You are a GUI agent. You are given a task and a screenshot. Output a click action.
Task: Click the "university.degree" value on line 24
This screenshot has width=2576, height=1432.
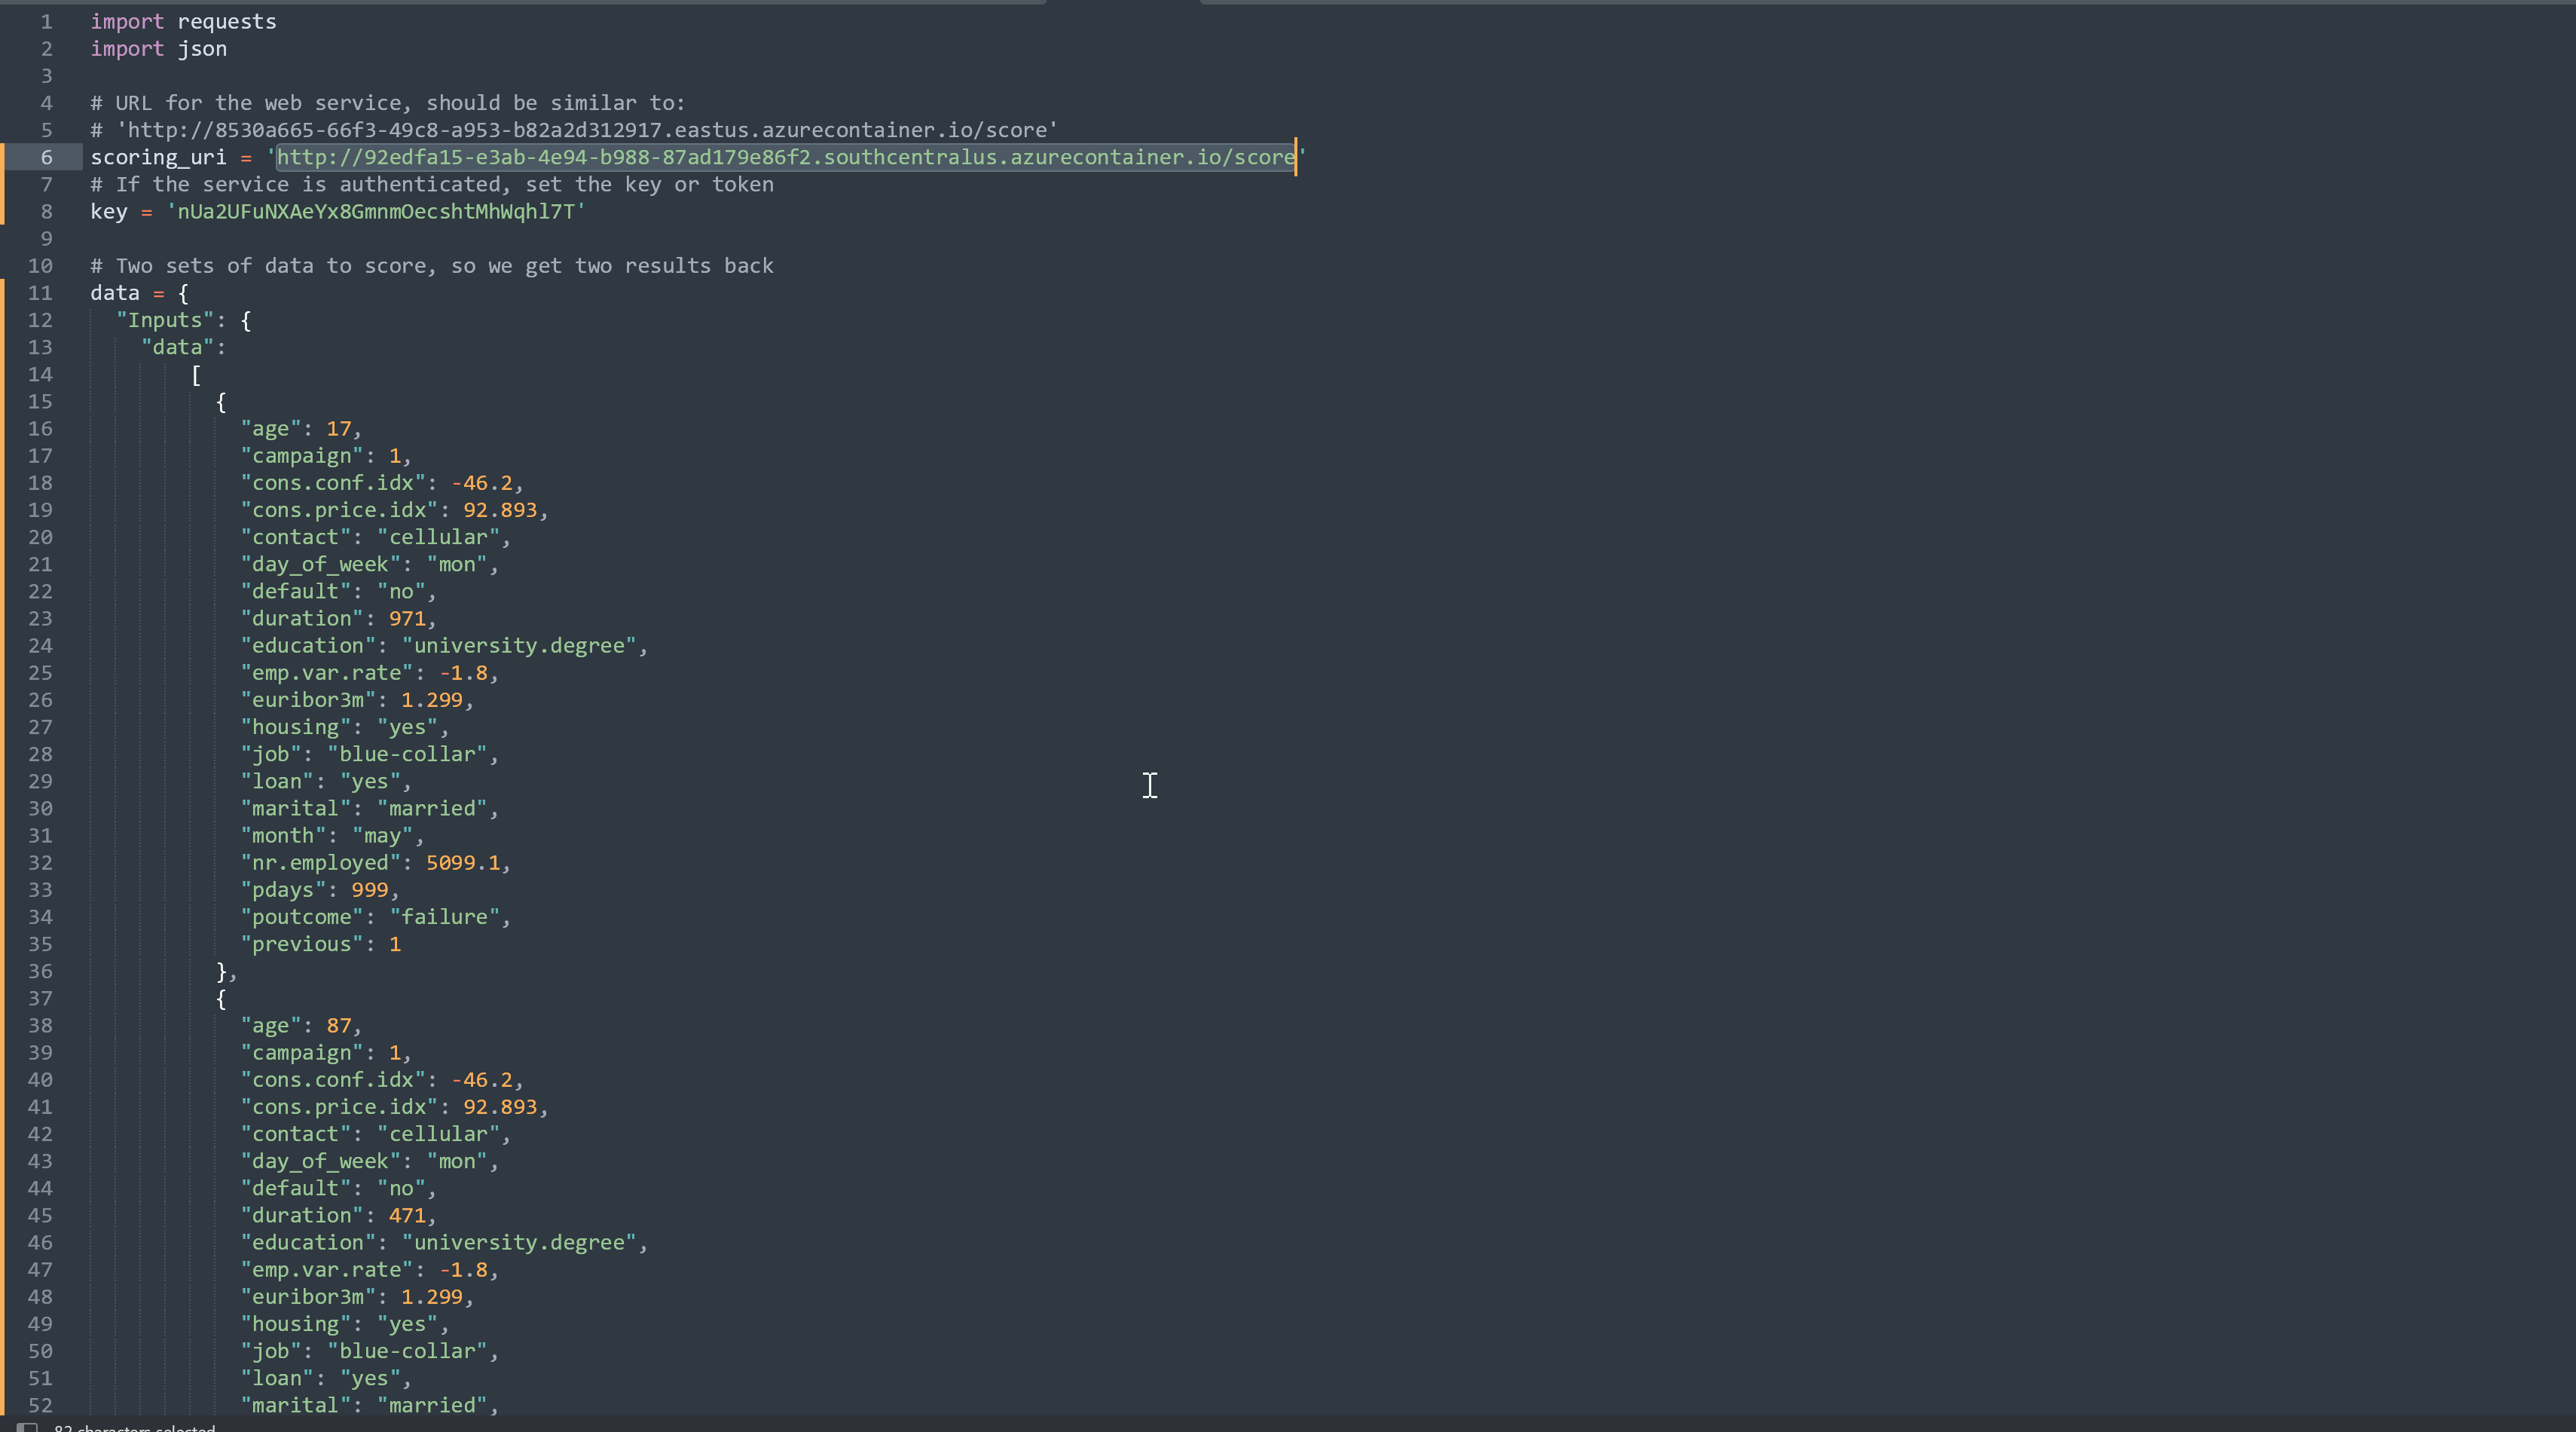tap(519, 646)
